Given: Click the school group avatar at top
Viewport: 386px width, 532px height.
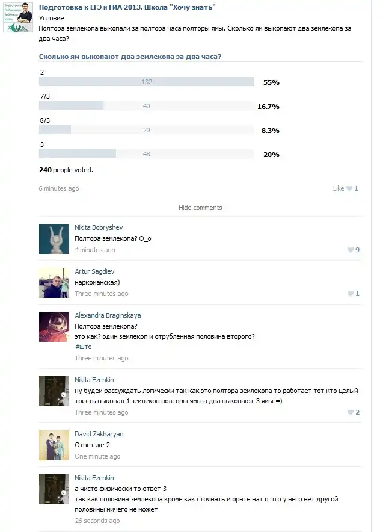Looking at the screenshot, I should point(18,16).
